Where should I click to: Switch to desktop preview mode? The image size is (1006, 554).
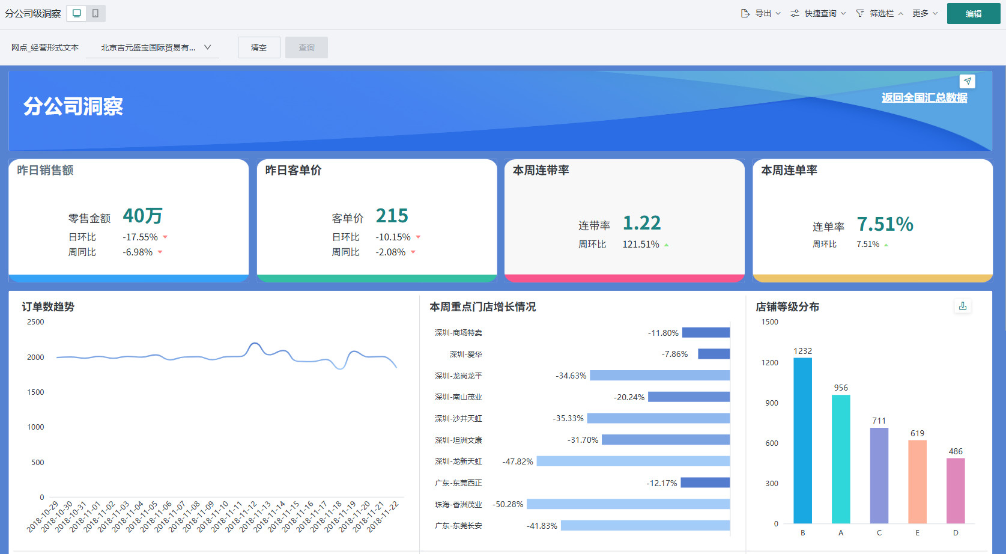[x=77, y=13]
